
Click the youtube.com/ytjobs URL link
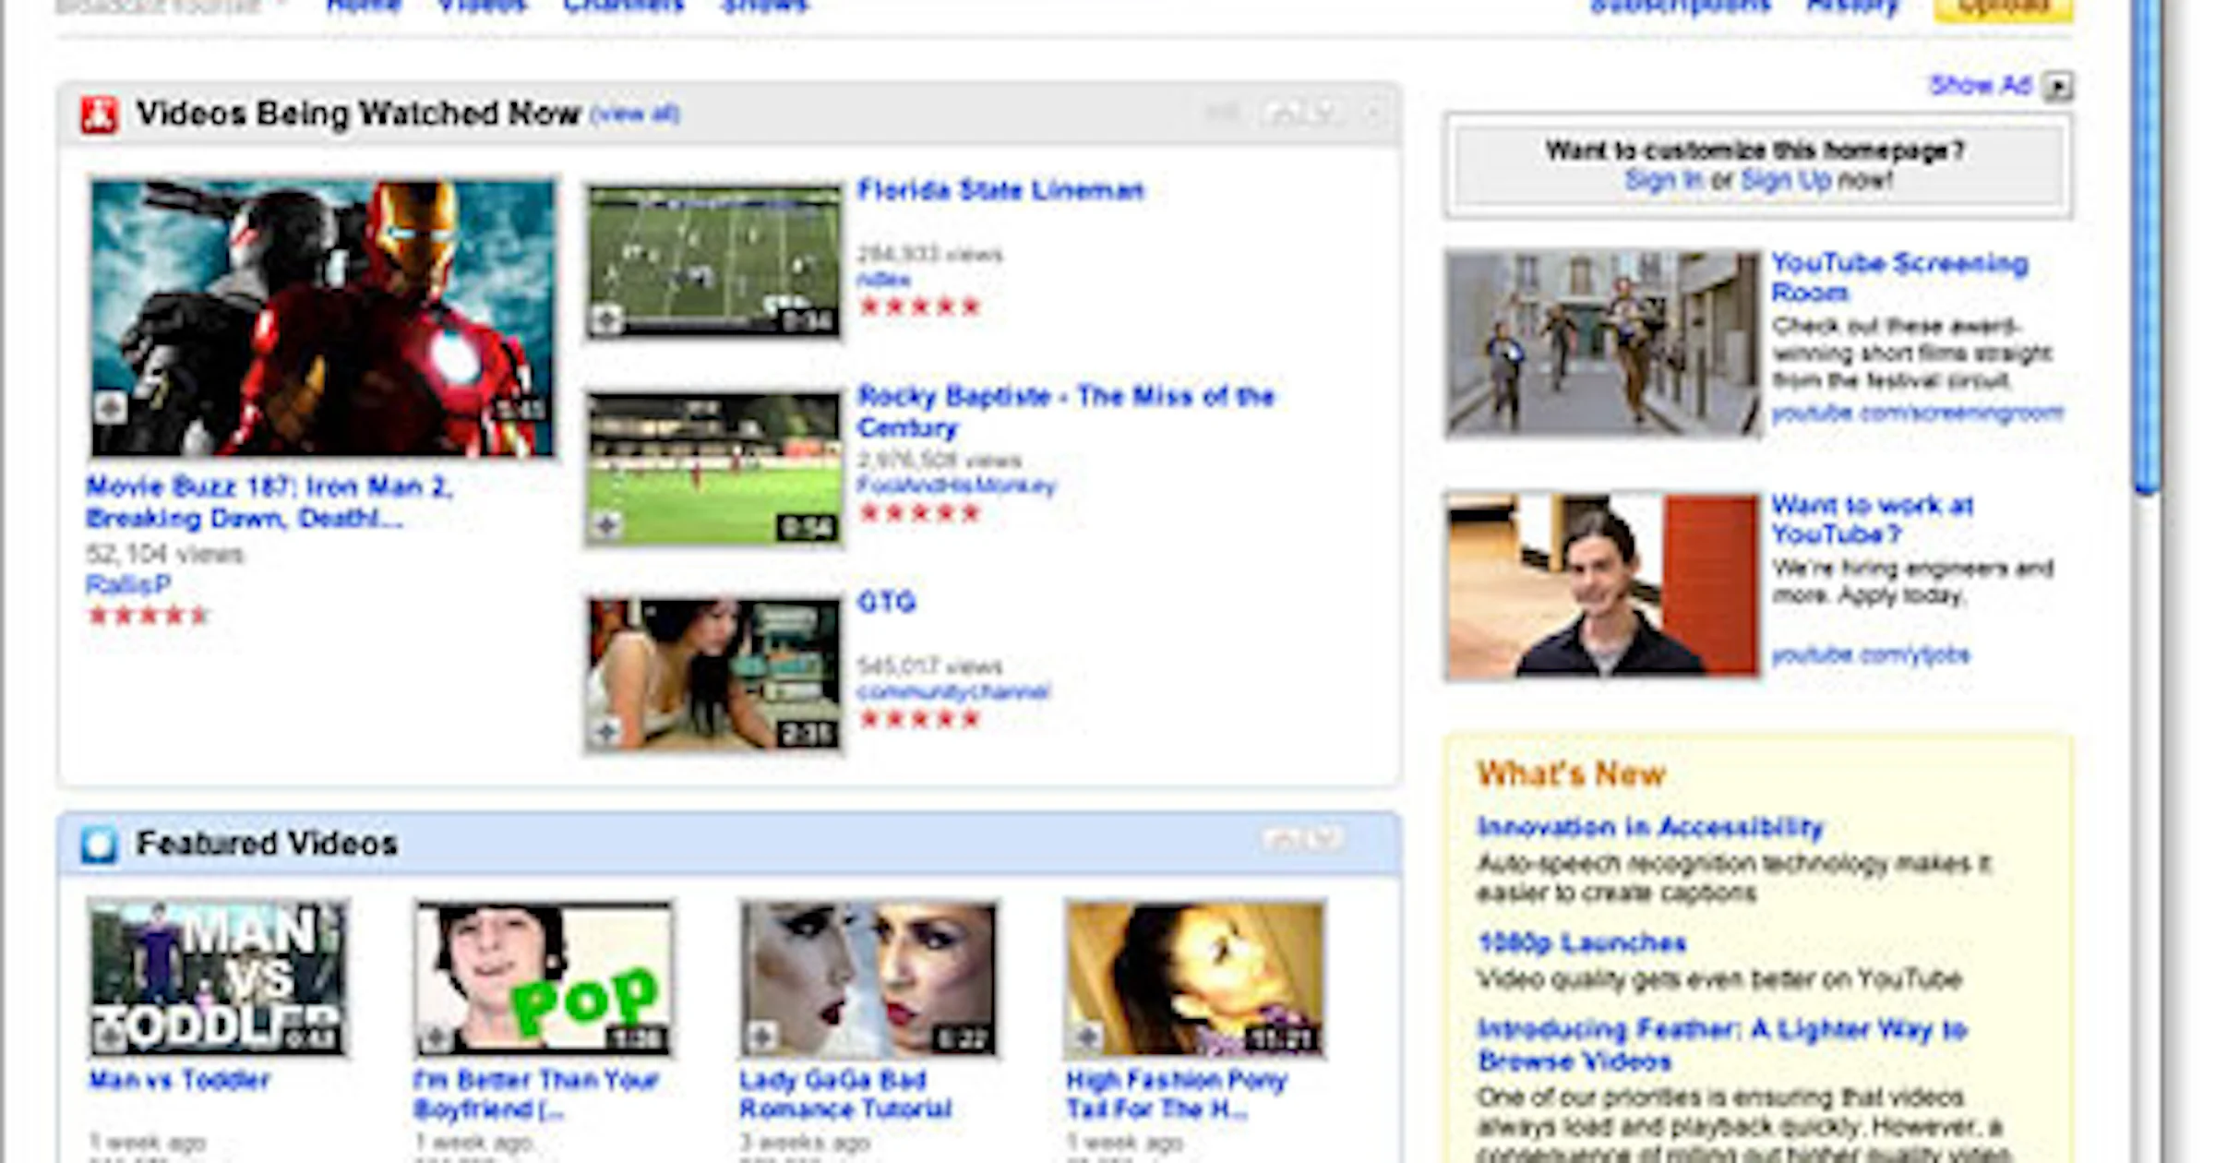coord(1870,654)
